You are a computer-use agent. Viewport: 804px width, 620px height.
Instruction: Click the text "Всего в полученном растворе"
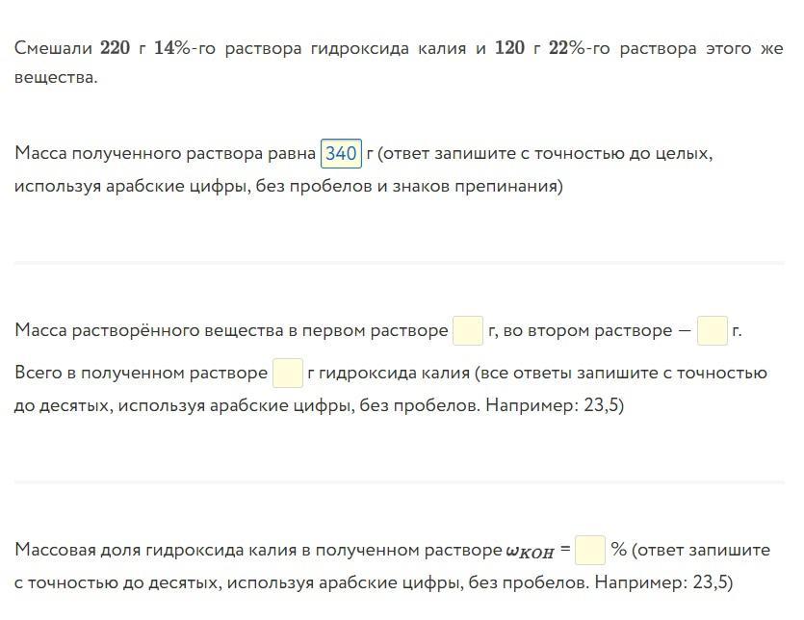(141, 374)
